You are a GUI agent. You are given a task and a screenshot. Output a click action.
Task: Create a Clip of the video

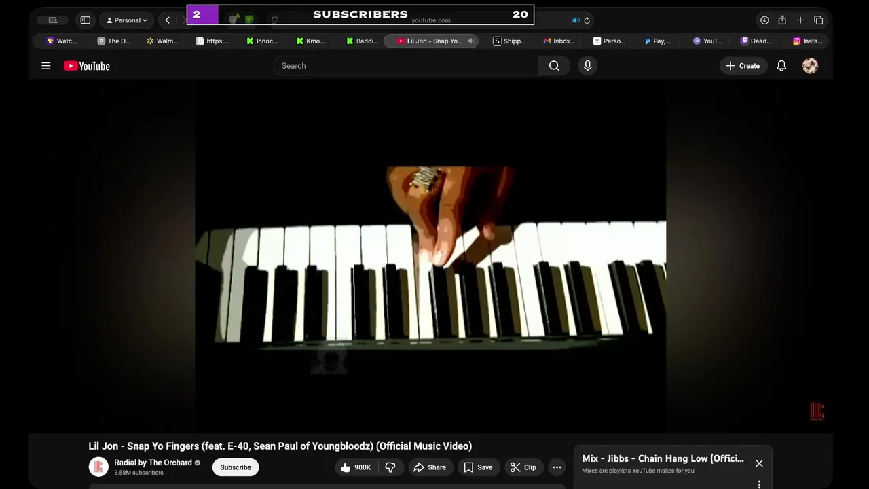(523, 467)
